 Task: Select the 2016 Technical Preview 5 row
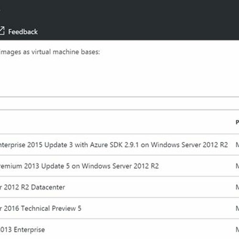pos(119,208)
